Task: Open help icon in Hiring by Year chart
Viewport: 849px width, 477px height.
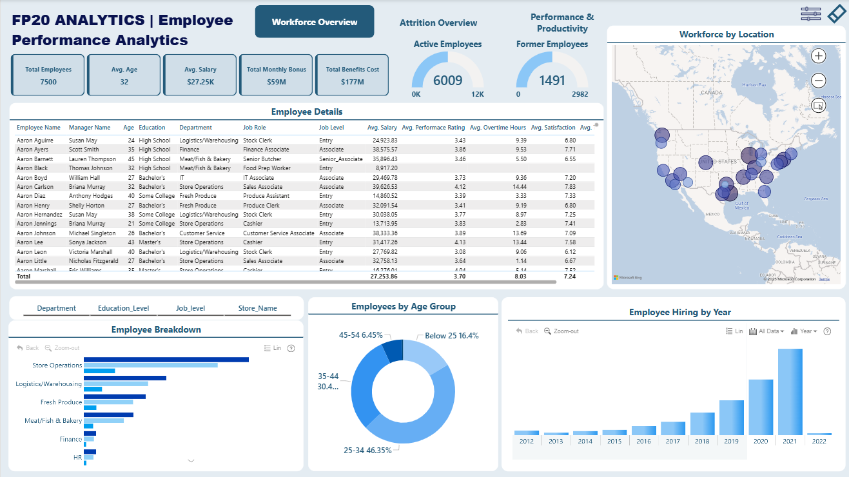Action: 827,331
